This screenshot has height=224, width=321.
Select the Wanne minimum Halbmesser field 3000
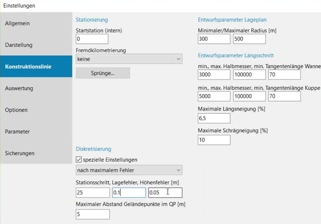point(214,75)
